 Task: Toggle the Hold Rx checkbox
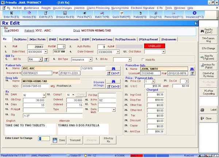click(x=143, y=60)
